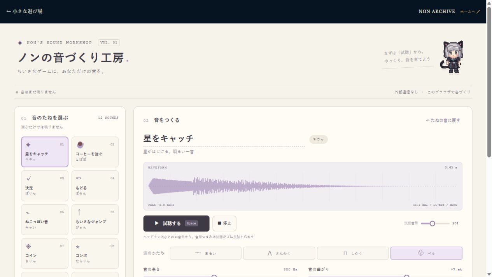Go back to 小さな遊び場
The image size is (492, 277).
click(24, 11)
